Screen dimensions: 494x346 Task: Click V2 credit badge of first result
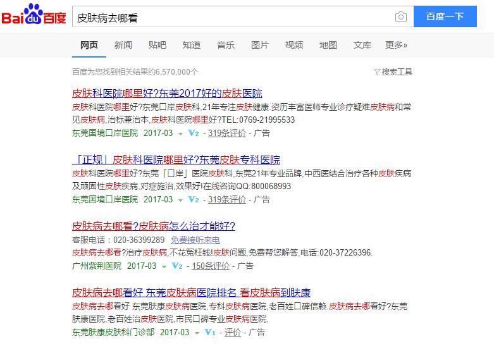tap(194, 133)
